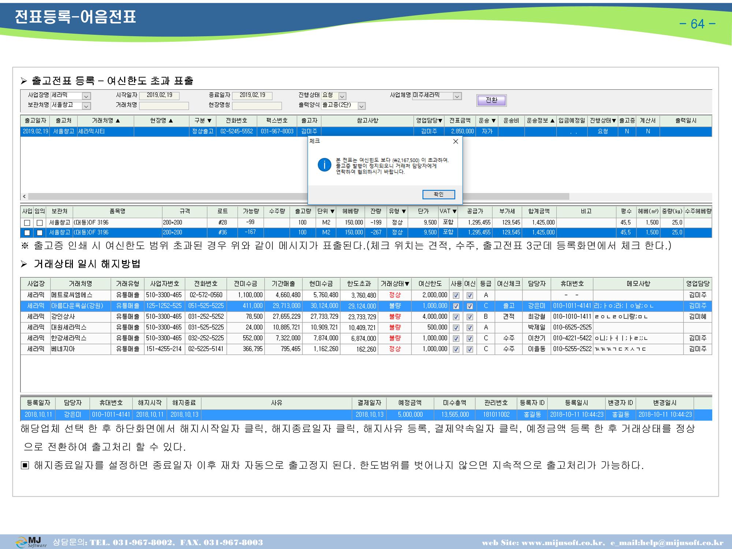Close the 체크 dialog with X
Screen dimensions: 732x549
tap(456, 142)
